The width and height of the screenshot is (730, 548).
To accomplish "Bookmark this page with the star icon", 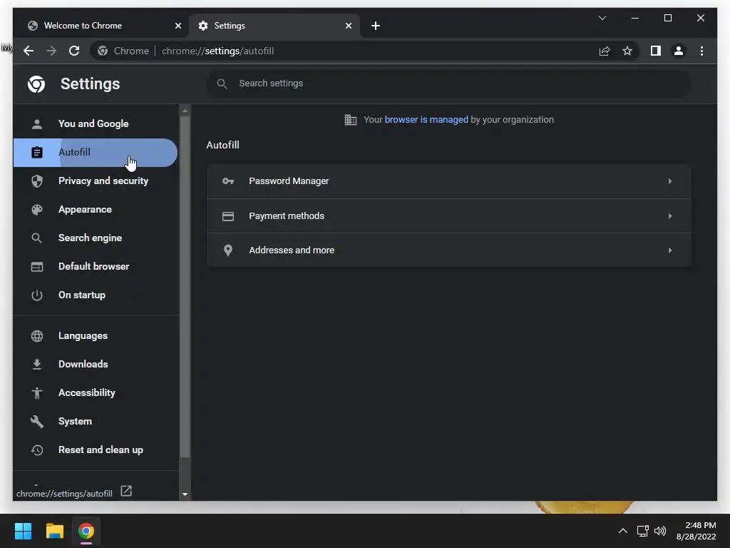I will click(x=627, y=51).
